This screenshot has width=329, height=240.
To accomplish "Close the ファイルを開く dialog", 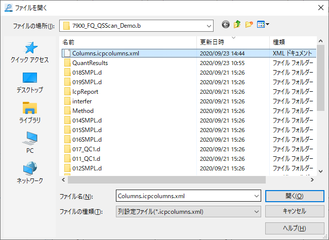I will (321, 8).
